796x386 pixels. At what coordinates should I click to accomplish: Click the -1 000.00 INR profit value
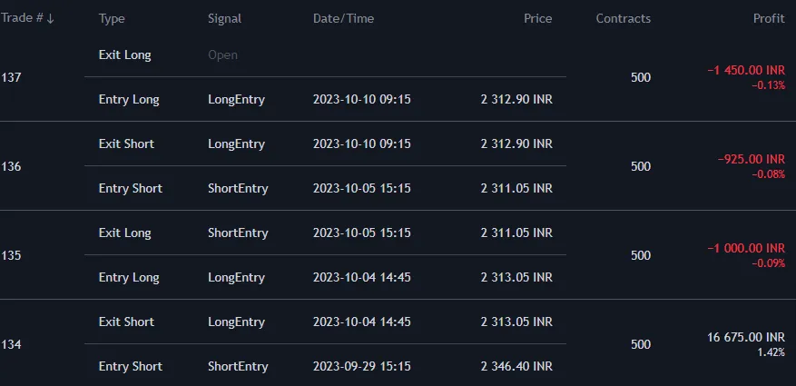[745, 248]
